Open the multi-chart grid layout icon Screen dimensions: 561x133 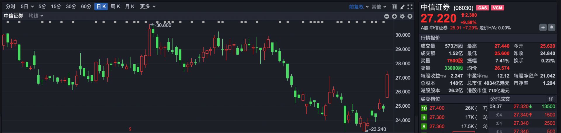[x=394, y=7]
